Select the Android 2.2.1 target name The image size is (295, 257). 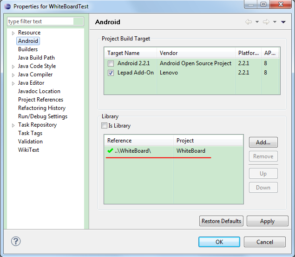134,63
